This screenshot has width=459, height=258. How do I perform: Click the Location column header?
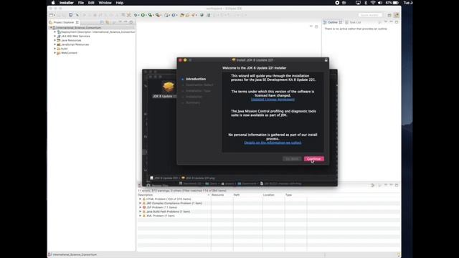pyautogui.click(x=274, y=195)
